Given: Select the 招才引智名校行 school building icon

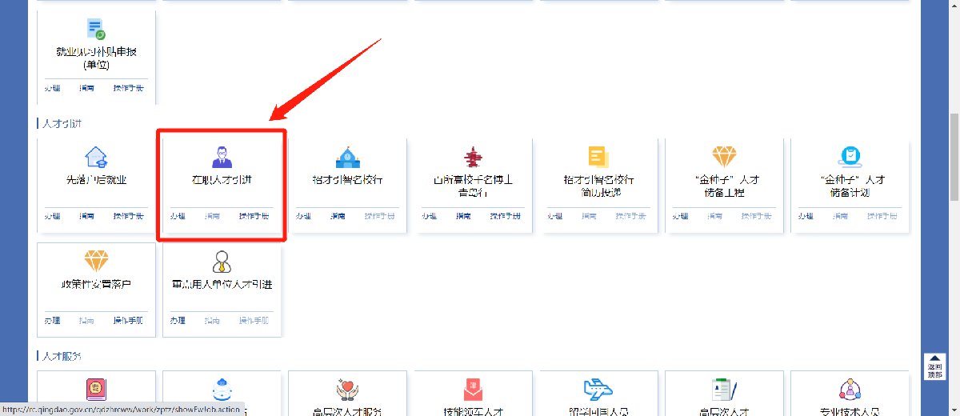Looking at the screenshot, I should tap(347, 157).
